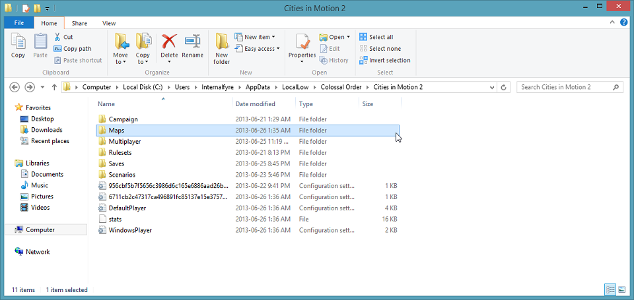The height and width of the screenshot is (300, 634).
Task: Click the Forward navigation arrow
Action: point(30,87)
